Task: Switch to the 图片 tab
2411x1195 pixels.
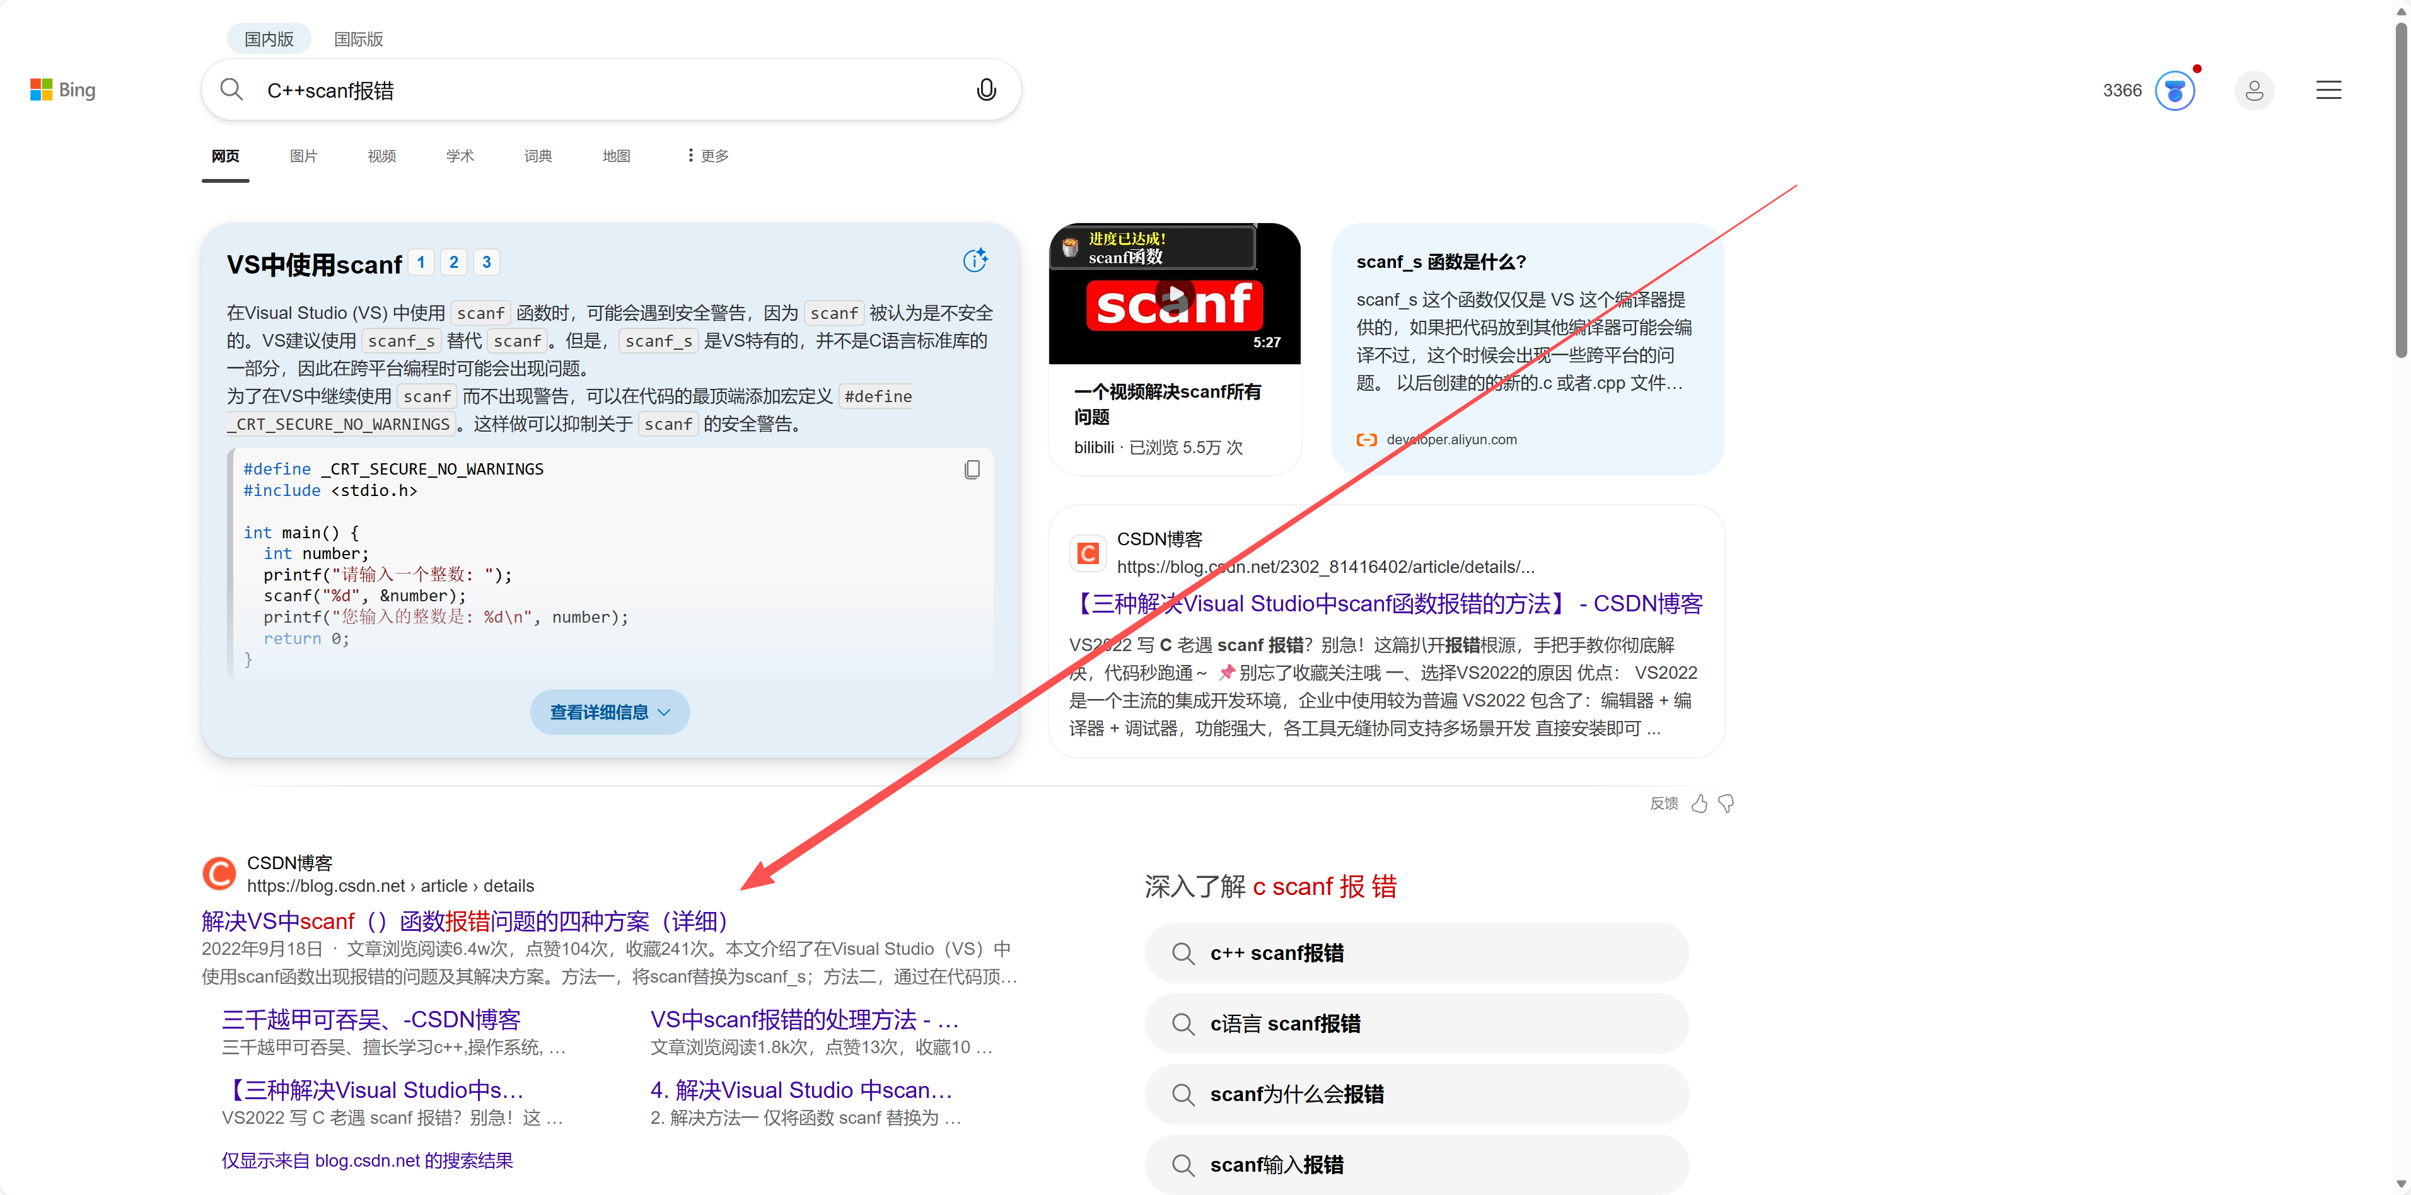Action: (x=303, y=155)
